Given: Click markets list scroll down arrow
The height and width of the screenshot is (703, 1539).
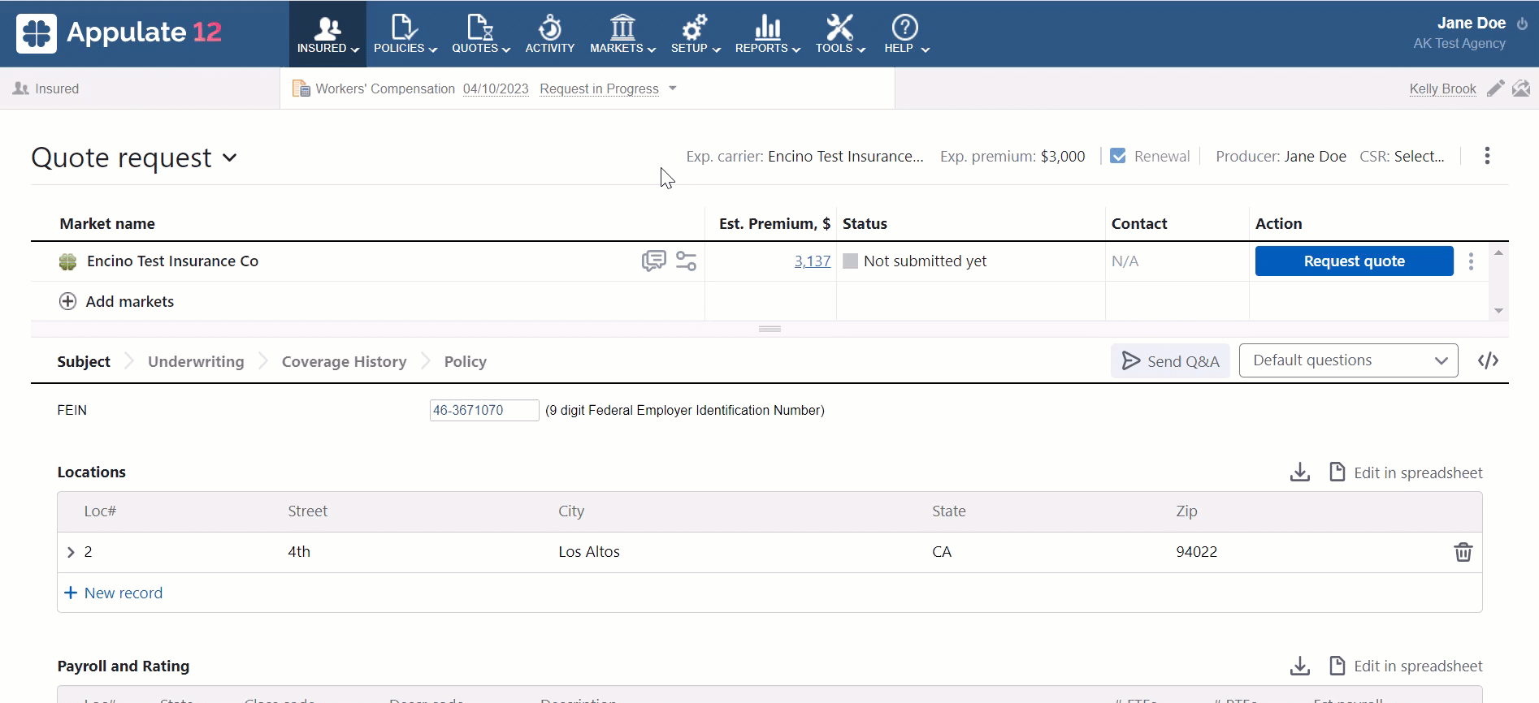Looking at the screenshot, I should pyautogui.click(x=1498, y=311).
